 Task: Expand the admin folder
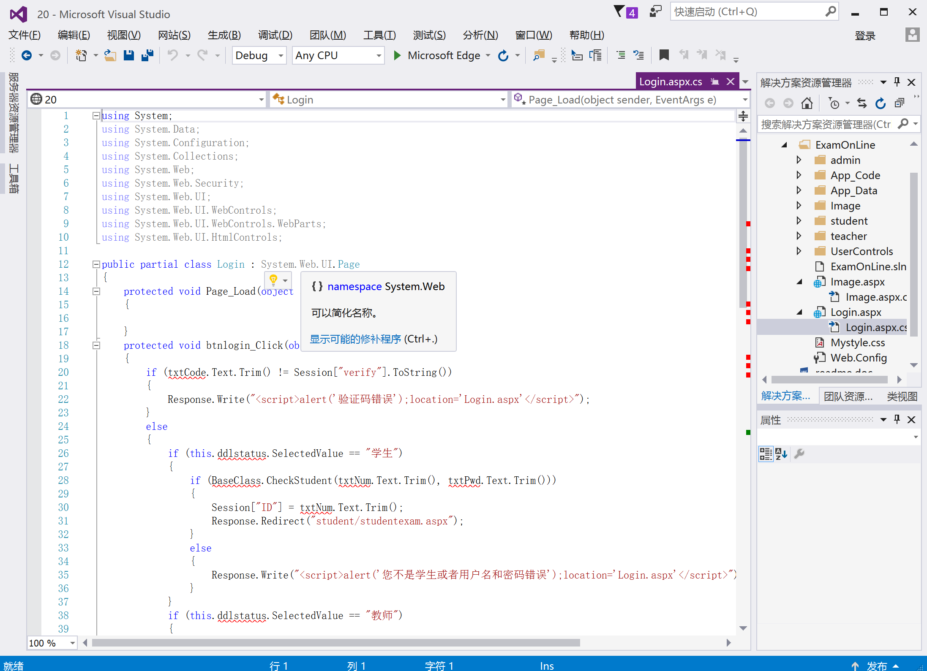(x=799, y=160)
